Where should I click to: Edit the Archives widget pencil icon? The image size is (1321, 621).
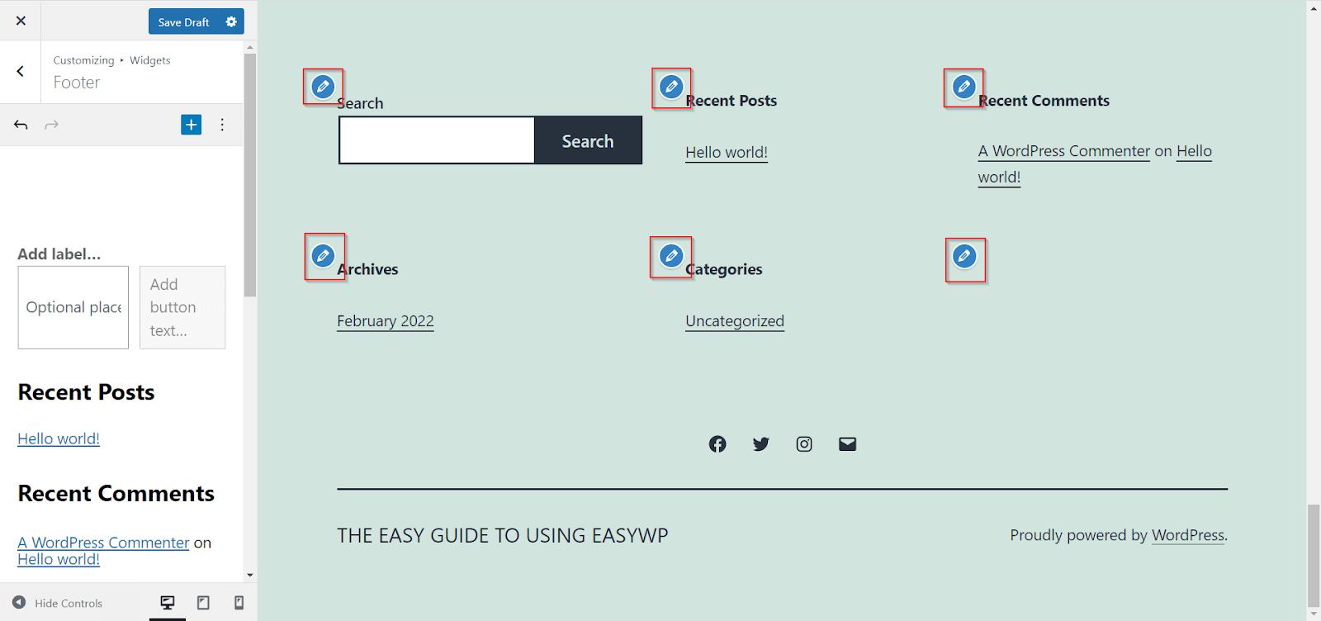click(x=323, y=255)
